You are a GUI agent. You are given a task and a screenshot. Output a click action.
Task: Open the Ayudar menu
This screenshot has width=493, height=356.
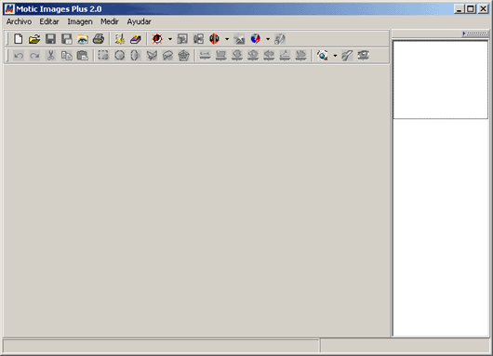click(x=139, y=21)
